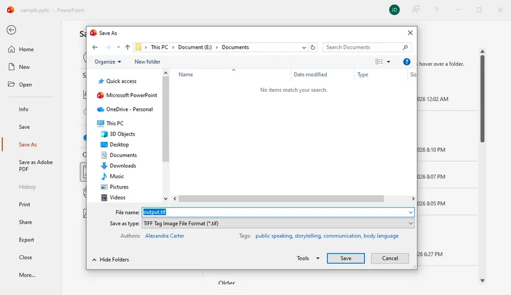Expand the Tools dropdown arrow

click(318, 259)
